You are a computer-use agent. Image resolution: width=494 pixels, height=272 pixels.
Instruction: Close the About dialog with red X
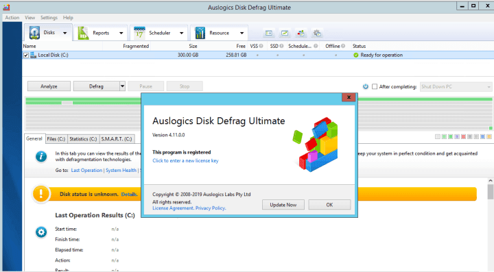click(x=349, y=97)
